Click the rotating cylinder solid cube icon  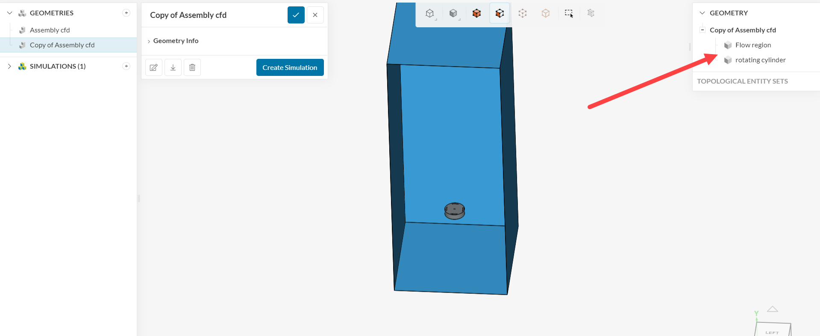(728, 60)
